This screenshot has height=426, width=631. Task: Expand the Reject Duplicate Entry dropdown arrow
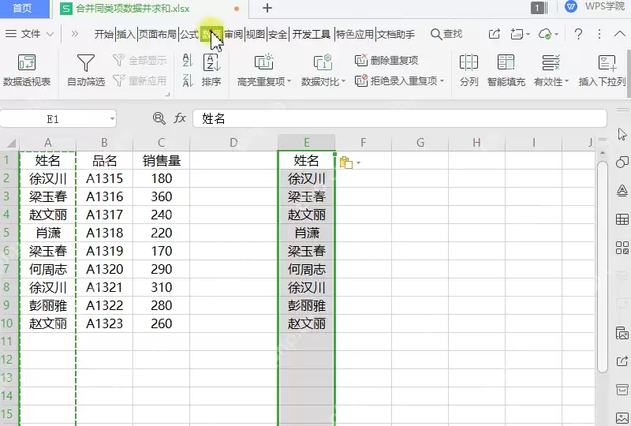click(x=442, y=81)
